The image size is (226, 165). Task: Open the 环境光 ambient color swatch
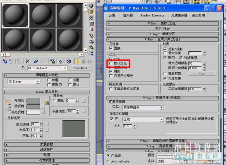(x=33, y=101)
